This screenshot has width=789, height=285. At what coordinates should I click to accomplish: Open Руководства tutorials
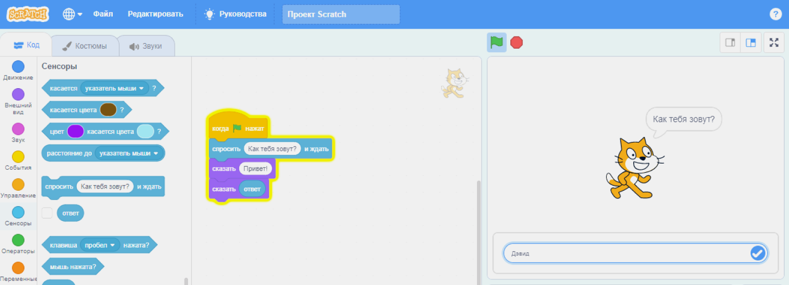pyautogui.click(x=236, y=14)
